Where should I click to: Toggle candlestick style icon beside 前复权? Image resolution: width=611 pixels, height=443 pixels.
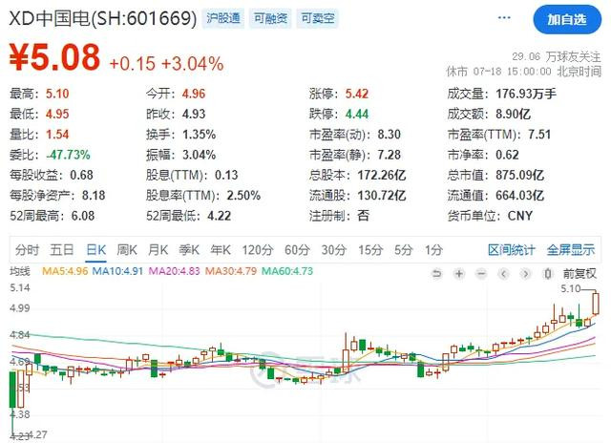(x=548, y=274)
